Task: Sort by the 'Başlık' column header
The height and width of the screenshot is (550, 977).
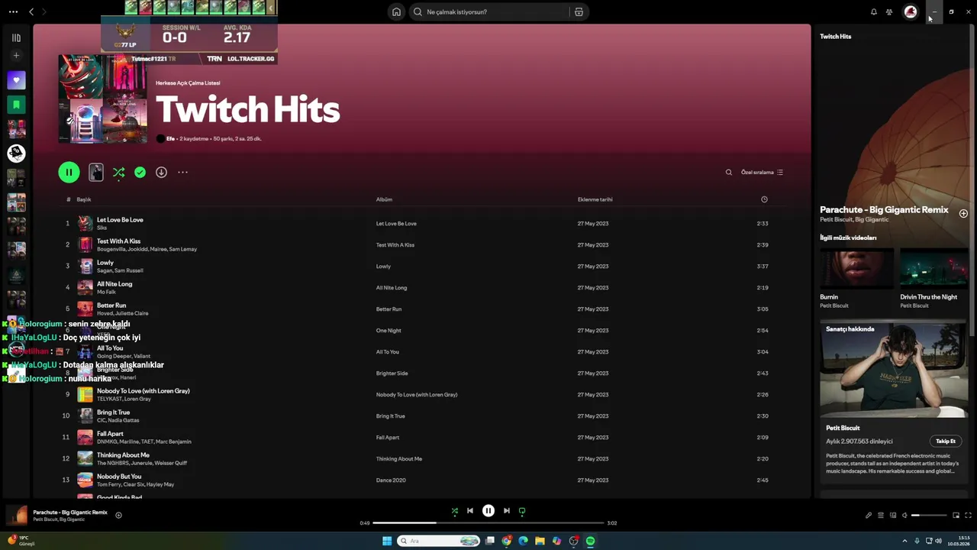Action: (x=84, y=199)
